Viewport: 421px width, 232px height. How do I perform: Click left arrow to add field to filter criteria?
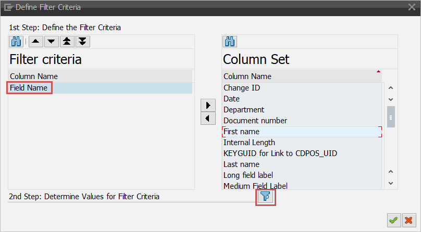(x=208, y=118)
